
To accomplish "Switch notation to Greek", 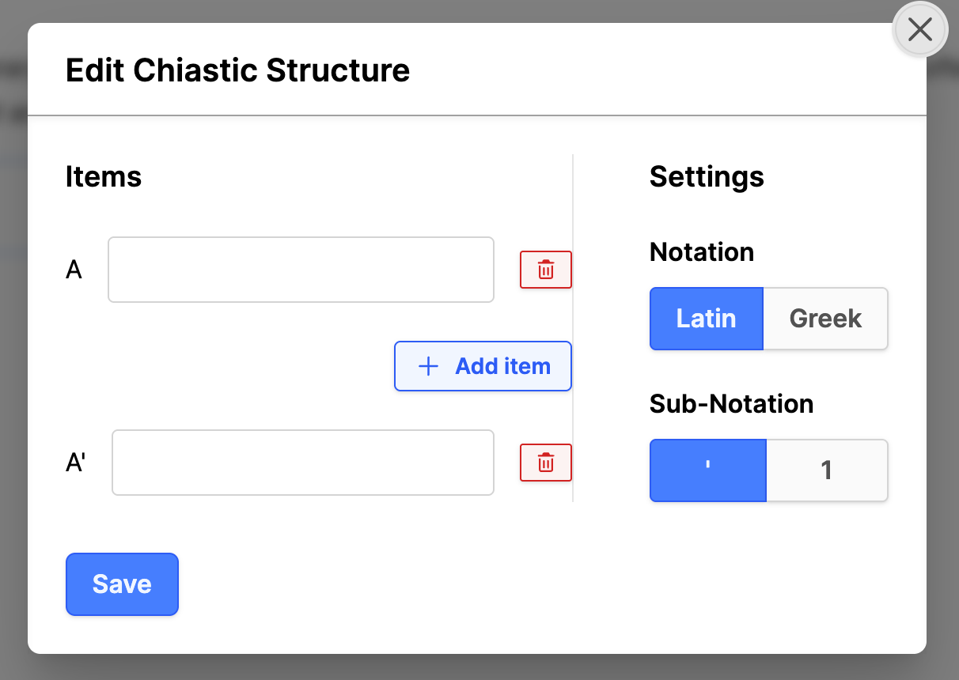I will [x=825, y=318].
